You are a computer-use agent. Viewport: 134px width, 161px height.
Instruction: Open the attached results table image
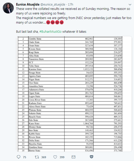[x=74, y=94]
